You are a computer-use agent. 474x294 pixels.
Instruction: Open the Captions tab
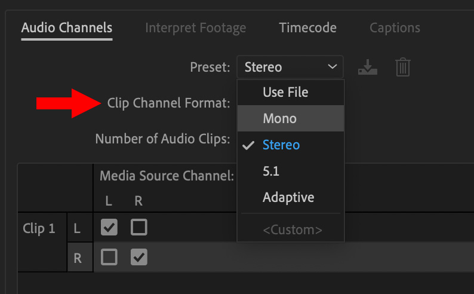pyautogui.click(x=395, y=28)
